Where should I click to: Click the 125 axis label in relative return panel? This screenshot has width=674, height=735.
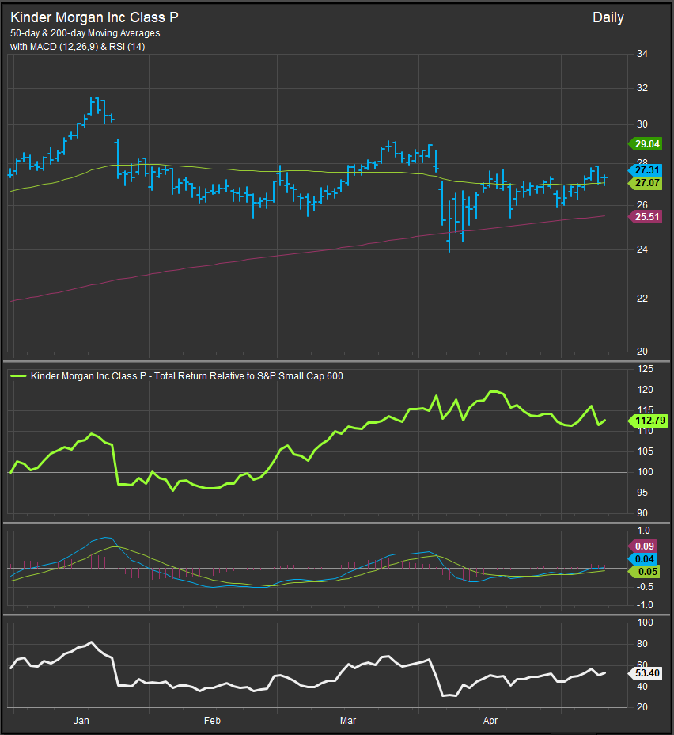pyautogui.click(x=645, y=369)
